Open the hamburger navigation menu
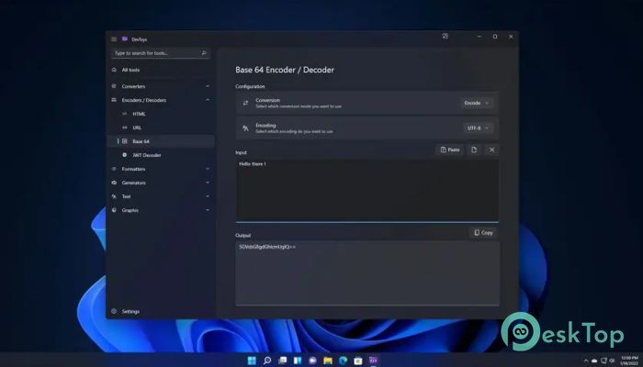 click(x=114, y=39)
